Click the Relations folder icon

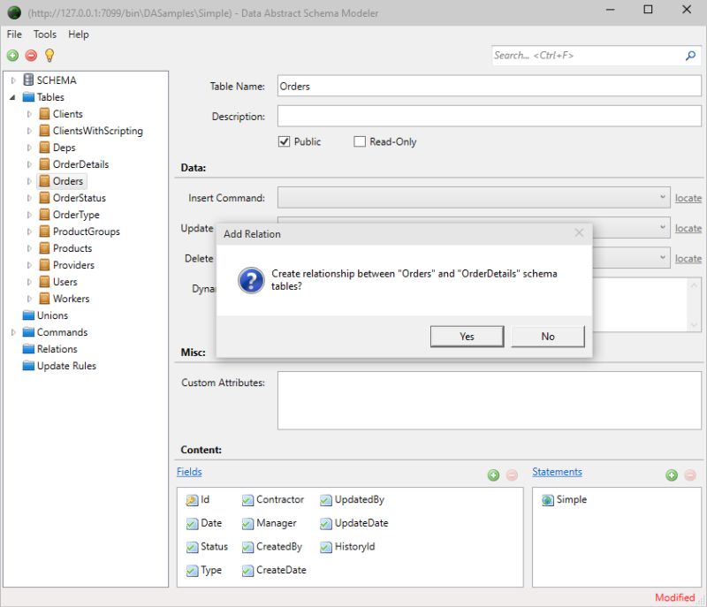point(28,349)
